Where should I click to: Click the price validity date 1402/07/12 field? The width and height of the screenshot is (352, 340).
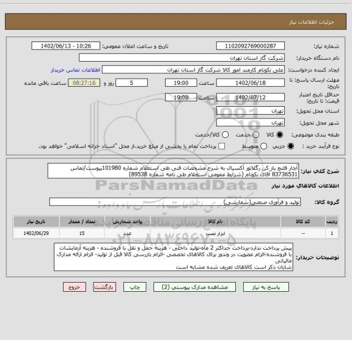click(251, 97)
